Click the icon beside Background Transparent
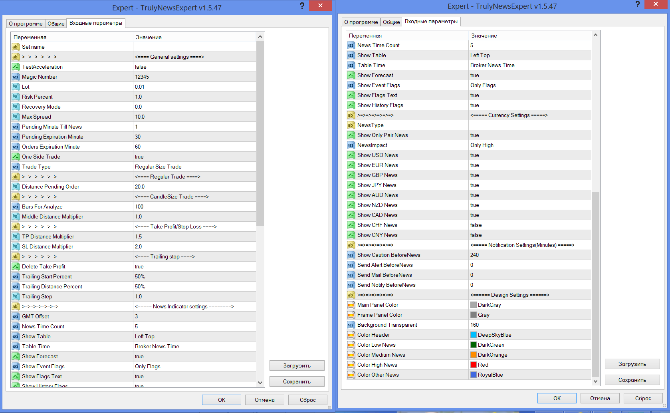The width and height of the screenshot is (670, 413). (x=351, y=325)
